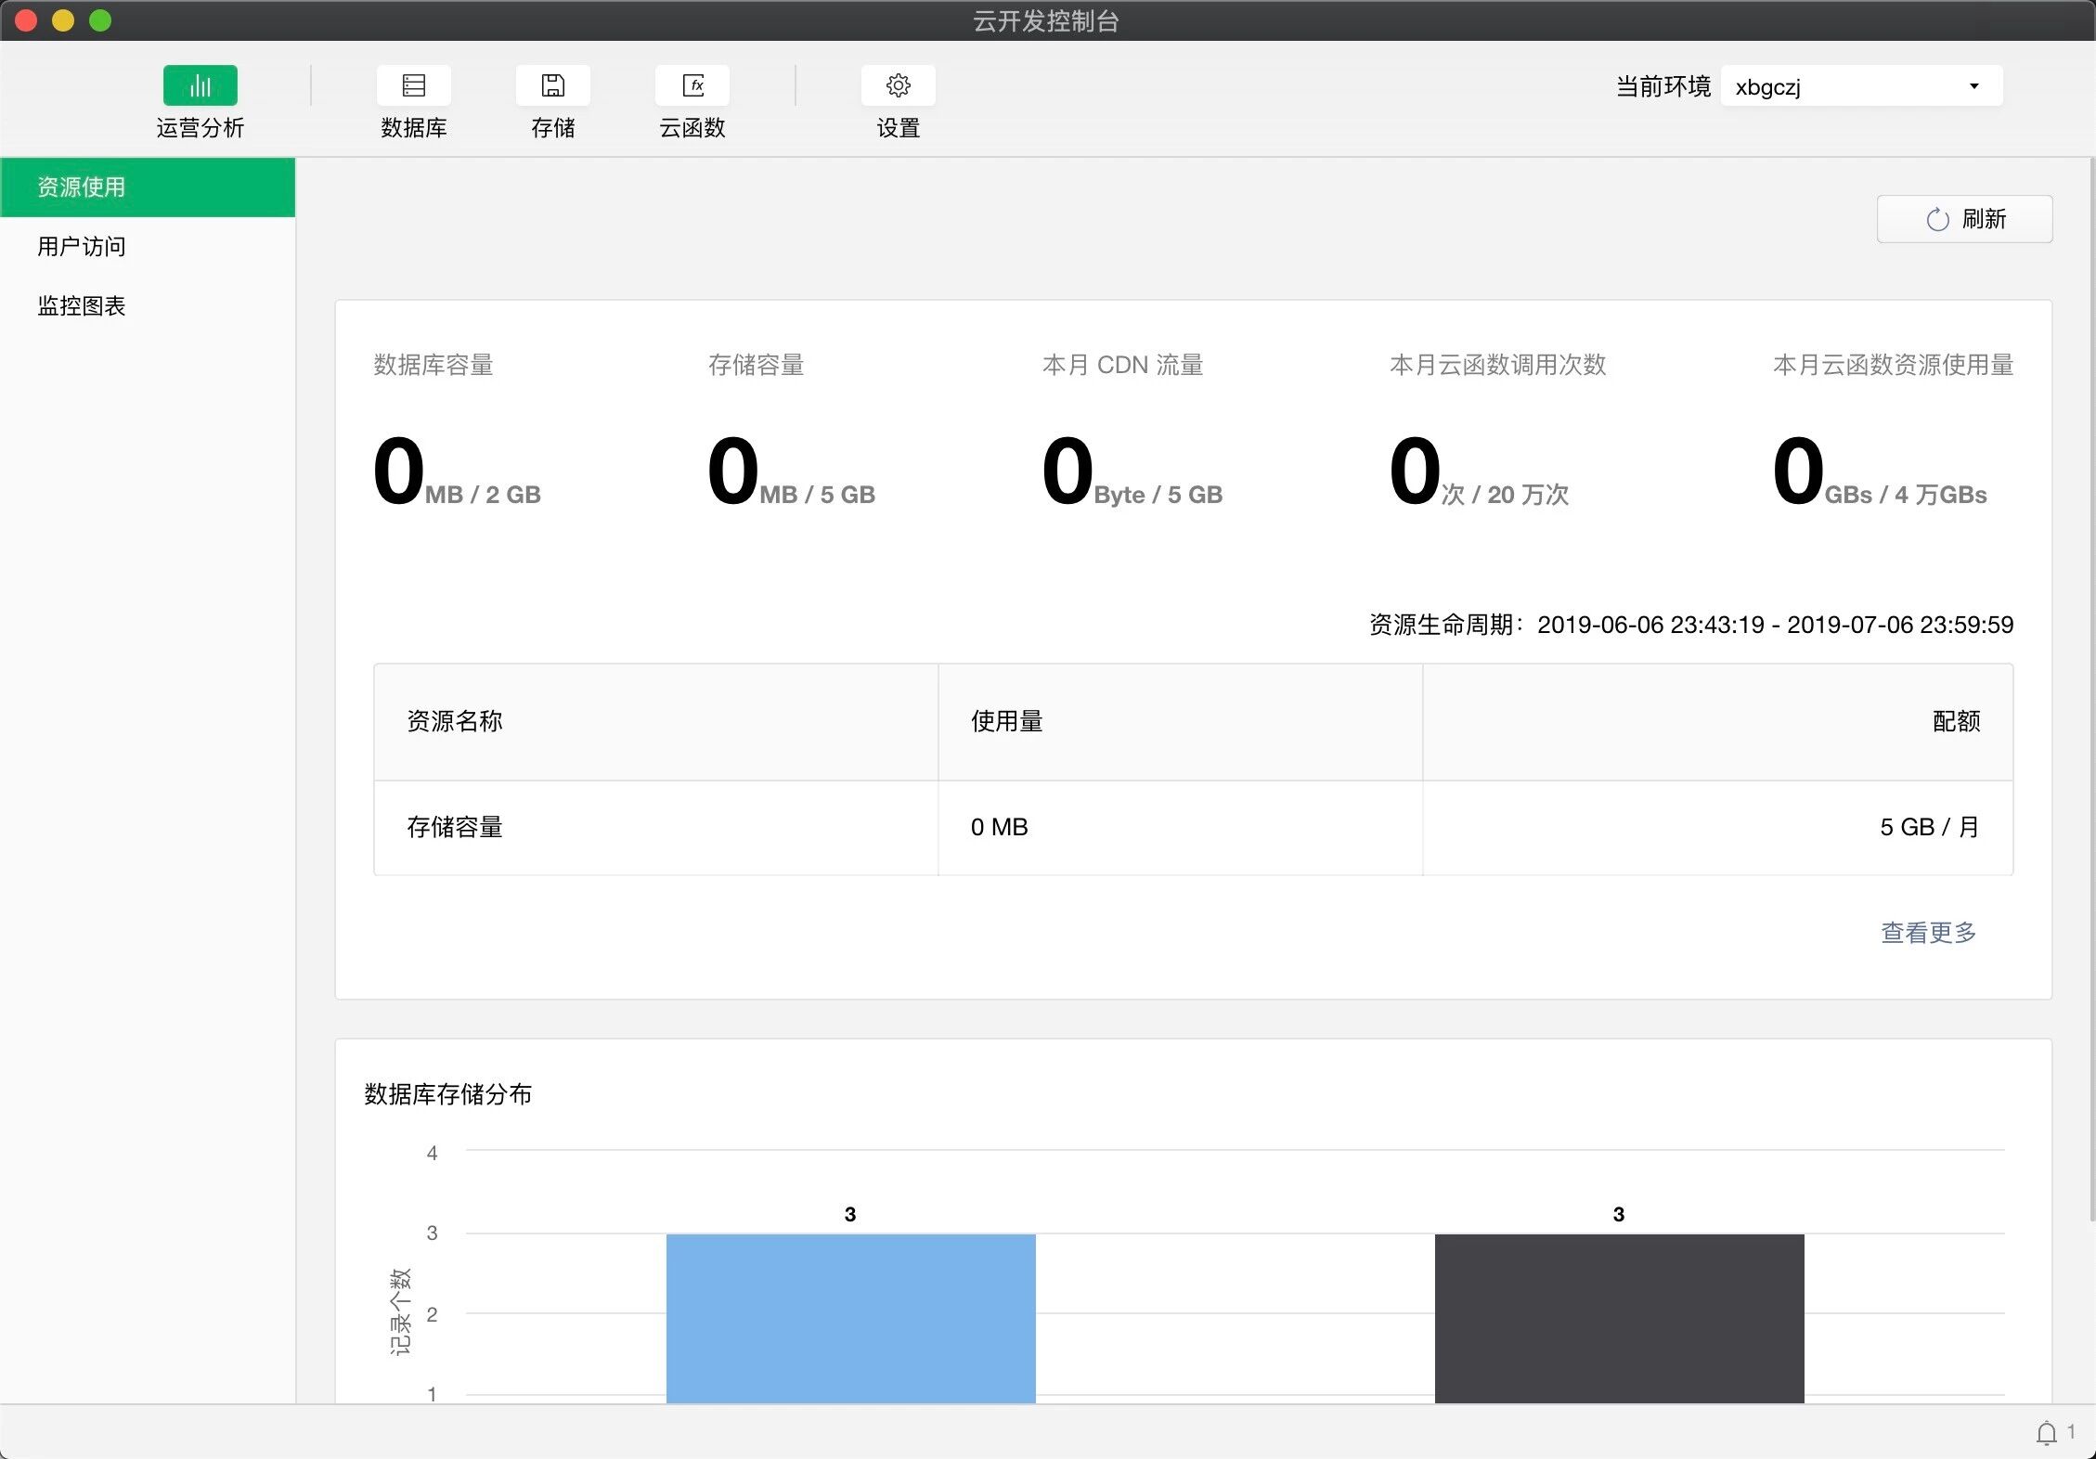
Task: Click the dark gray chart bar
Action: point(1619,1318)
